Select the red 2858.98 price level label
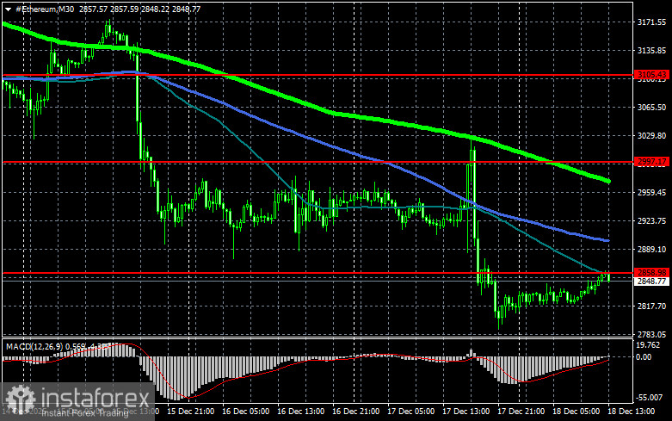 pos(651,273)
